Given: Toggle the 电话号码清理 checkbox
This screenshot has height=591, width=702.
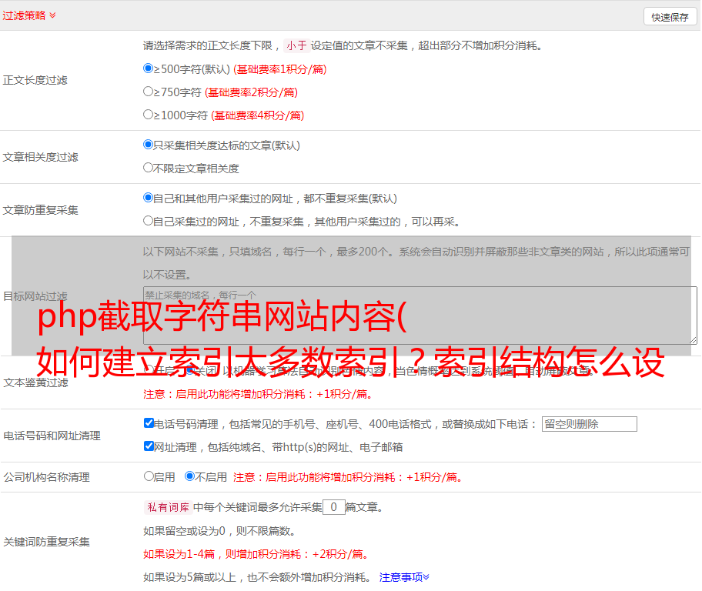Looking at the screenshot, I should click(x=149, y=423).
